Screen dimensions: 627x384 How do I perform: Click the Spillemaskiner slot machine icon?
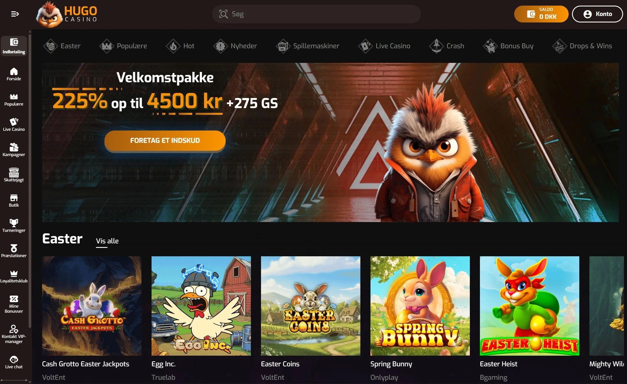pyautogui.click(x=283, y=46)
